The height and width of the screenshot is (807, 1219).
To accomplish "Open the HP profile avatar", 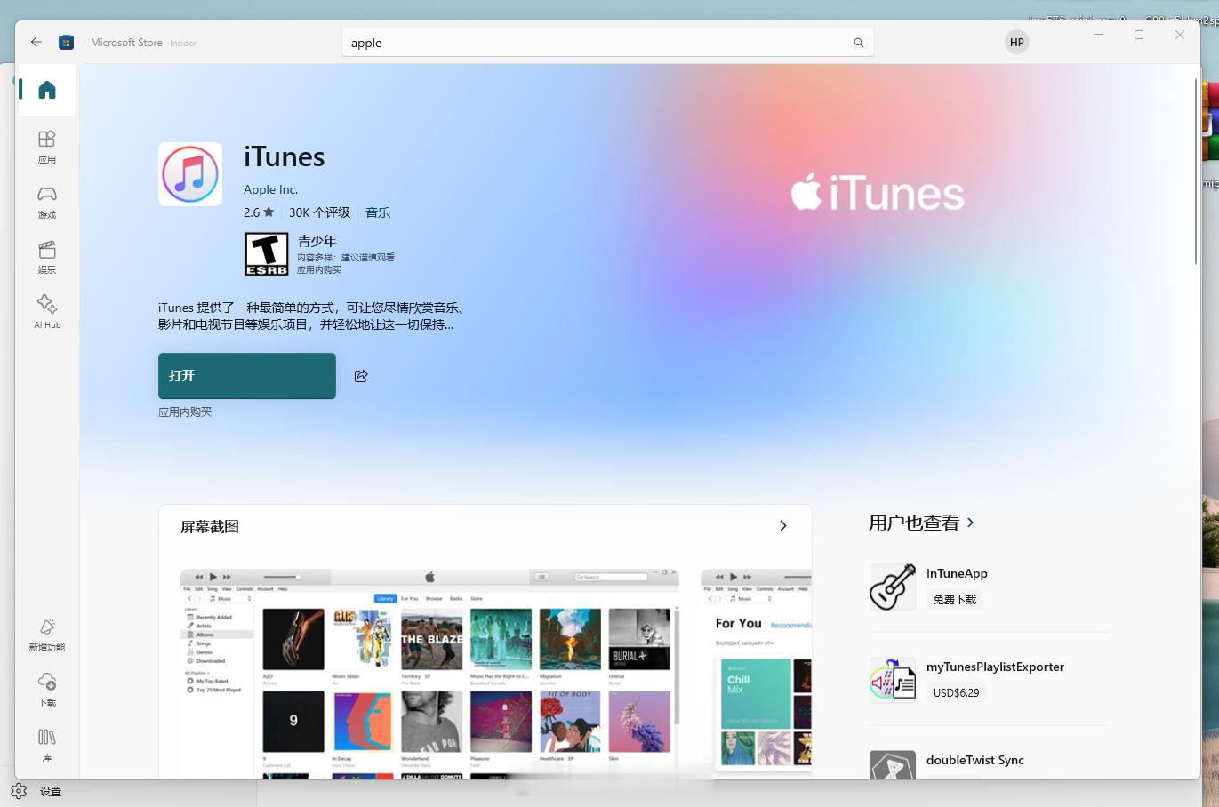I will pyautogui.click(x=1017, y=42).
